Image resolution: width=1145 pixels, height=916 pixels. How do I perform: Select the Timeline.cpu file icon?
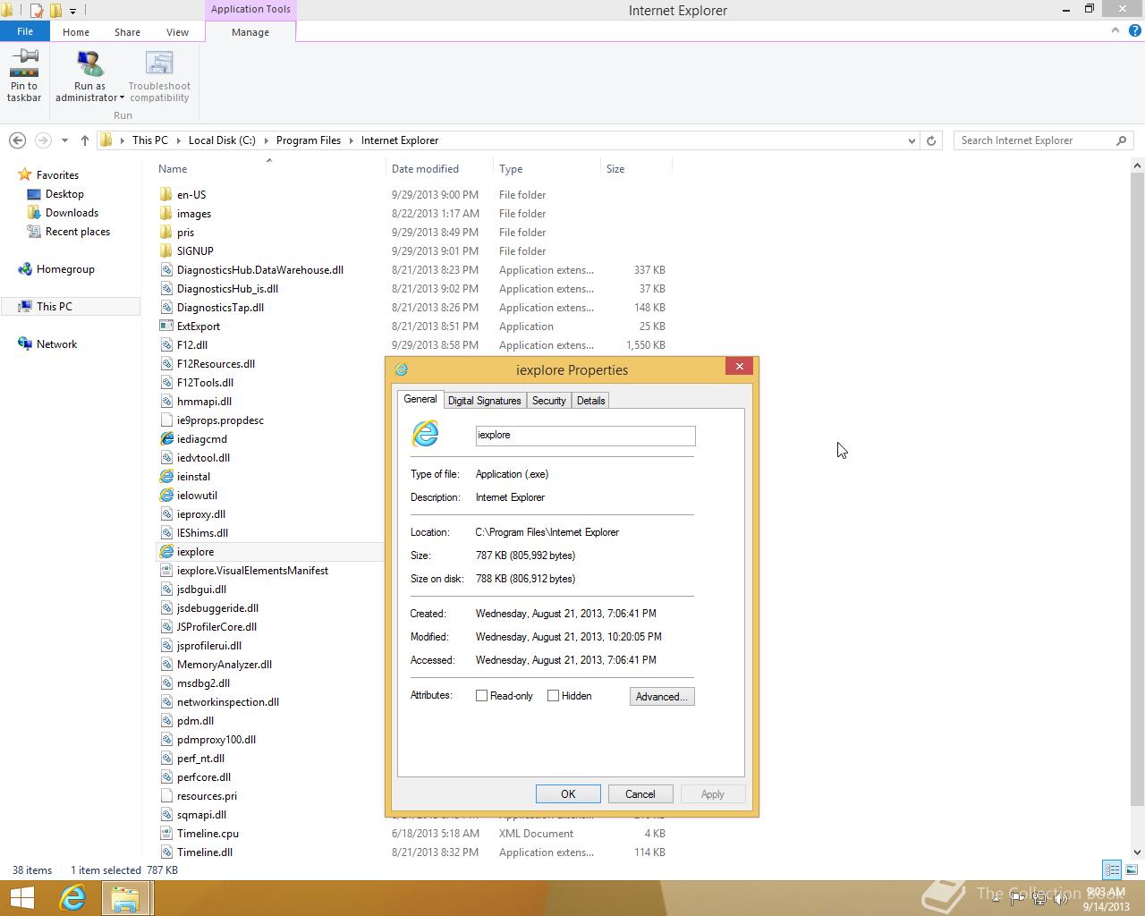166,834
